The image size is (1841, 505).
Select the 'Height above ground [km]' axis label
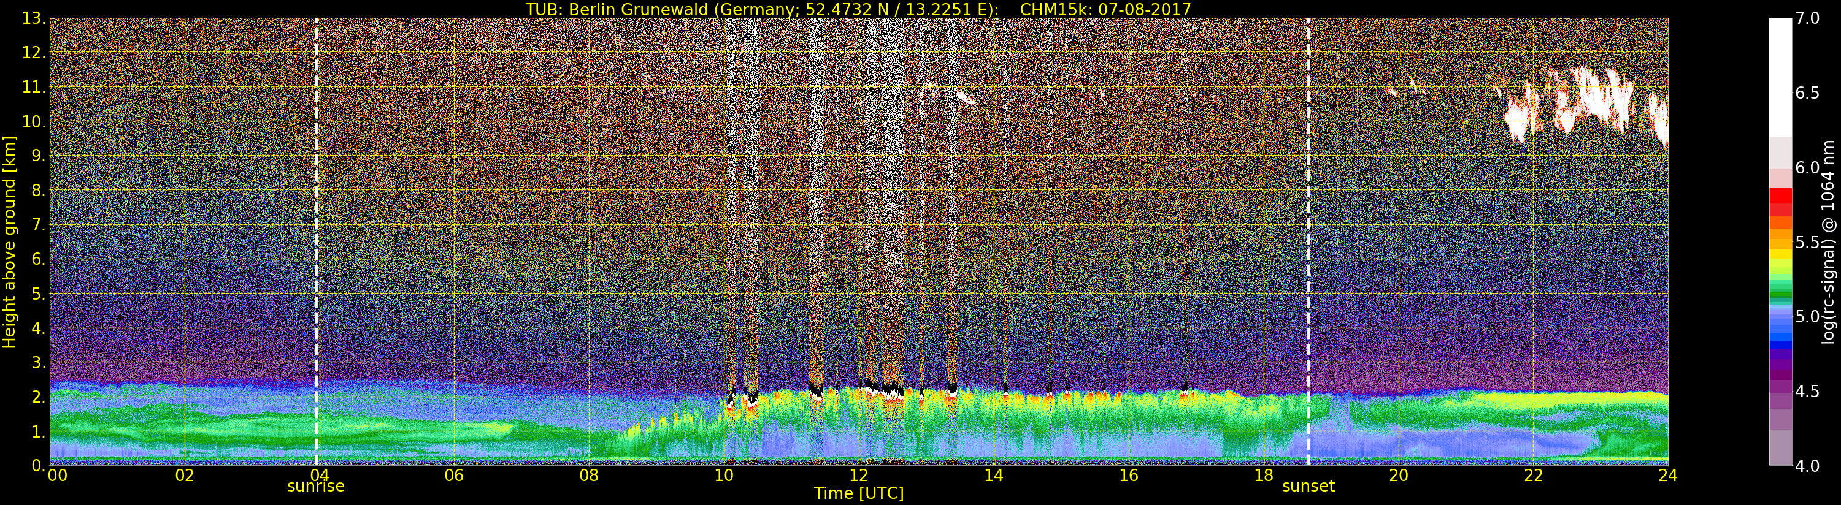pos(9,241)
